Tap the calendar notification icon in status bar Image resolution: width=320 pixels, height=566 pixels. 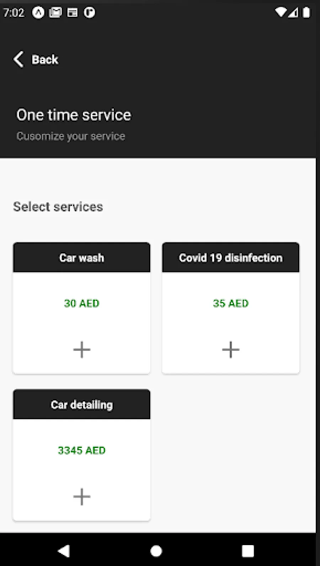point(73,13)
